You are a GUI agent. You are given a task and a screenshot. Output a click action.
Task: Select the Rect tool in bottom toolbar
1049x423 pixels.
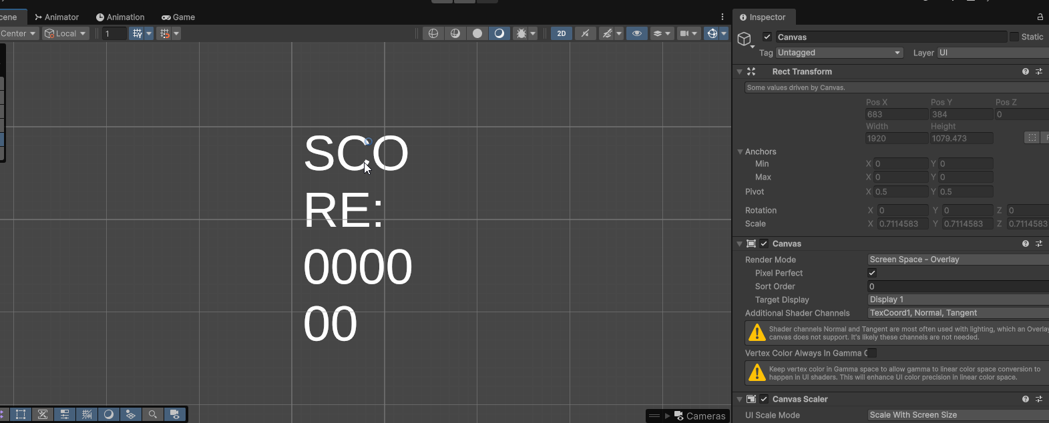(21, 414)
